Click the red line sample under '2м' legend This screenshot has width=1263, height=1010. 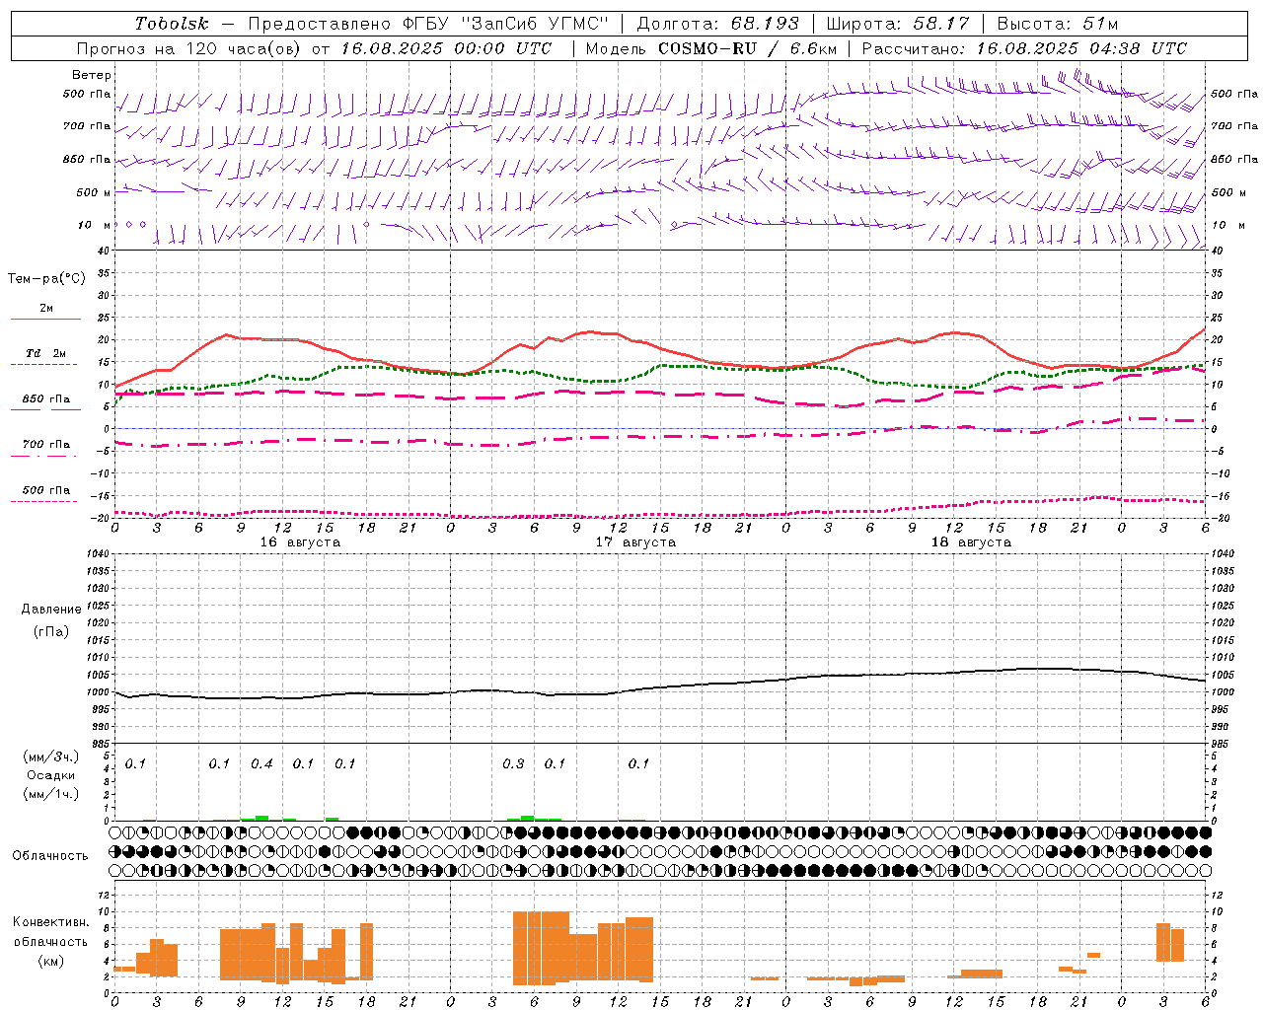click(45, 320)
